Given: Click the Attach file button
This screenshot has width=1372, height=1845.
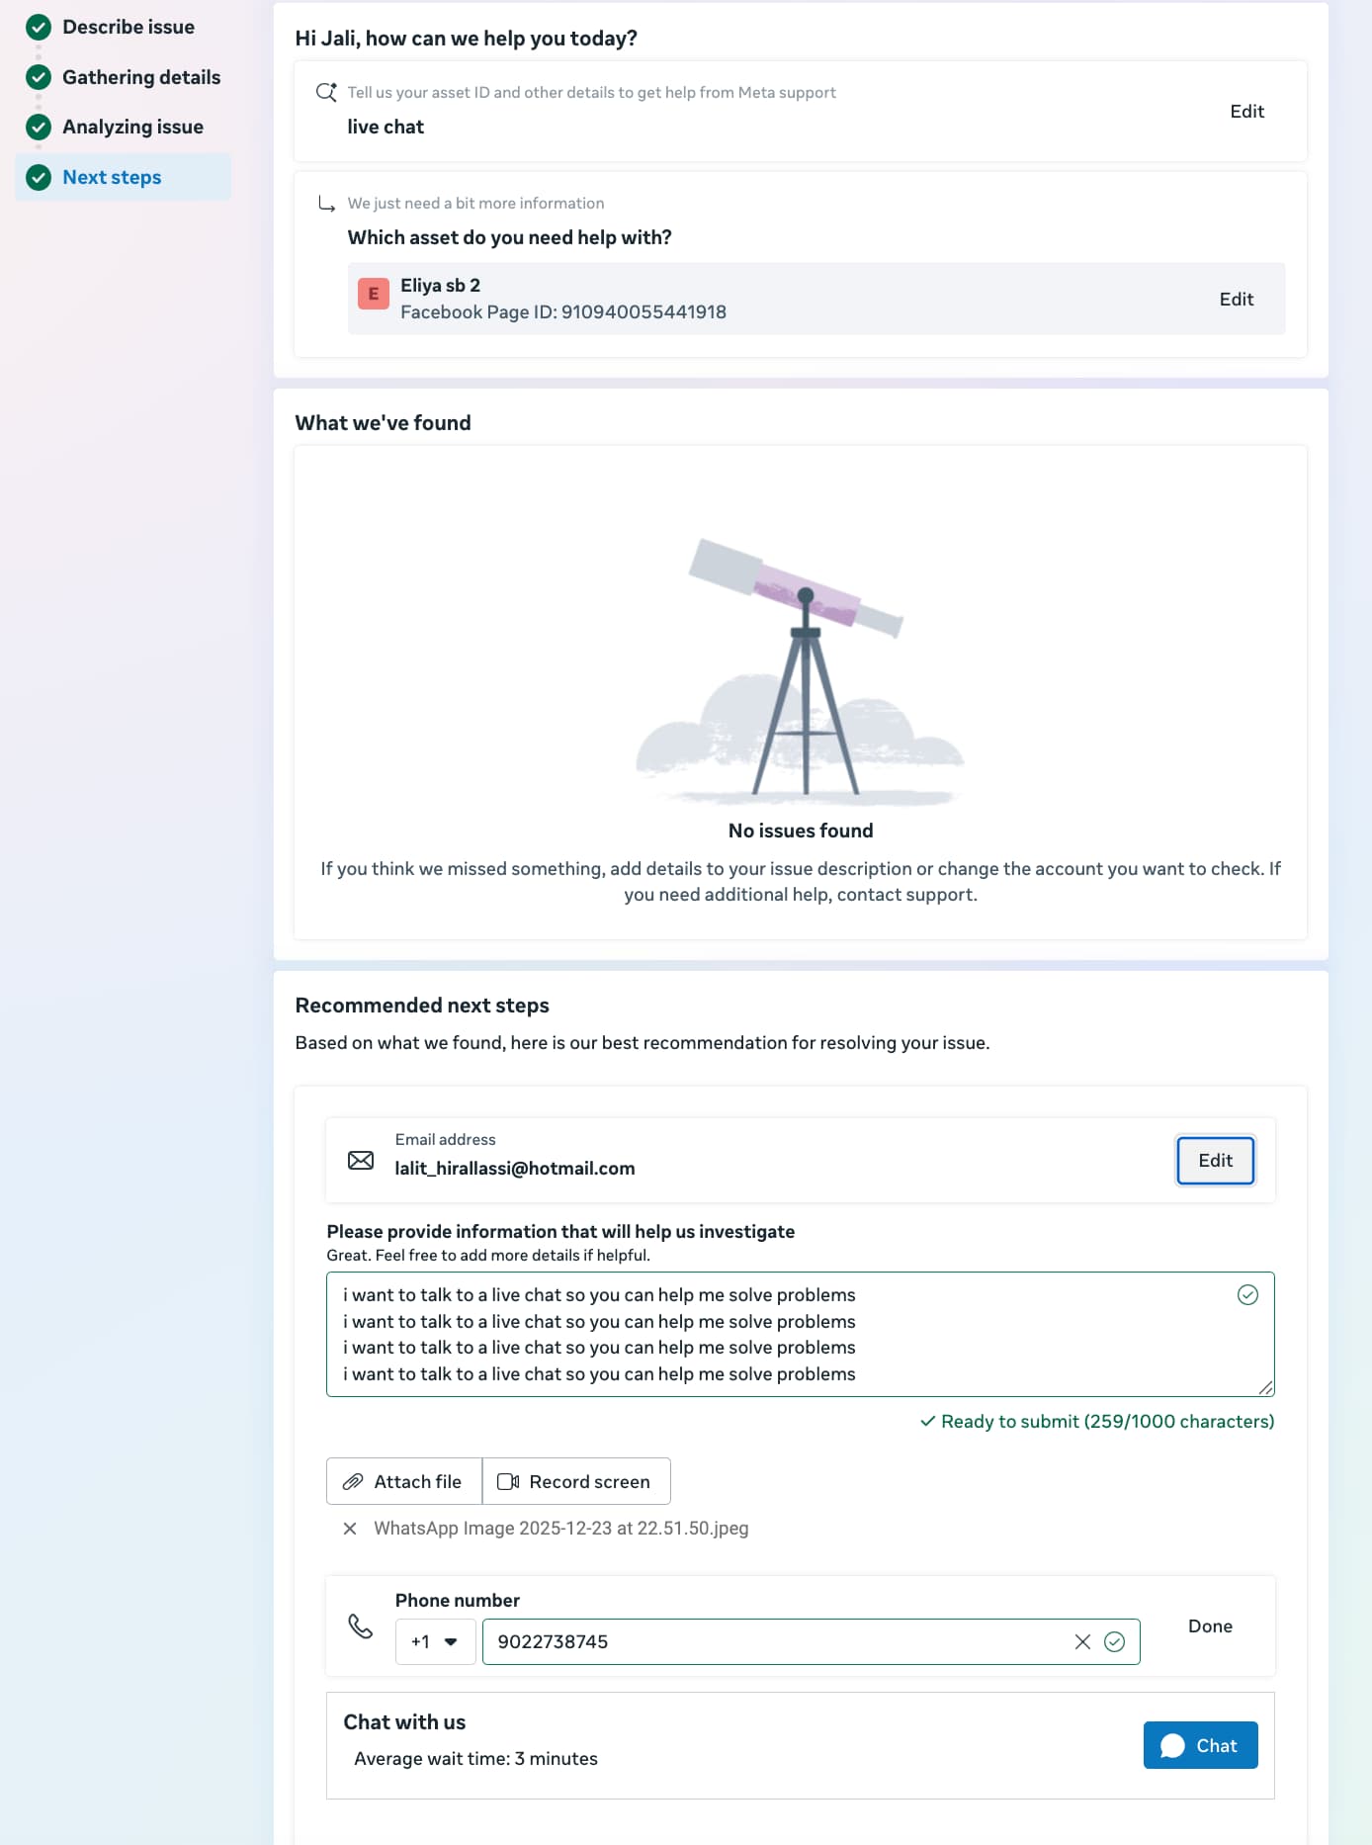Looking at the screenshot, I should coord(404,1481).
